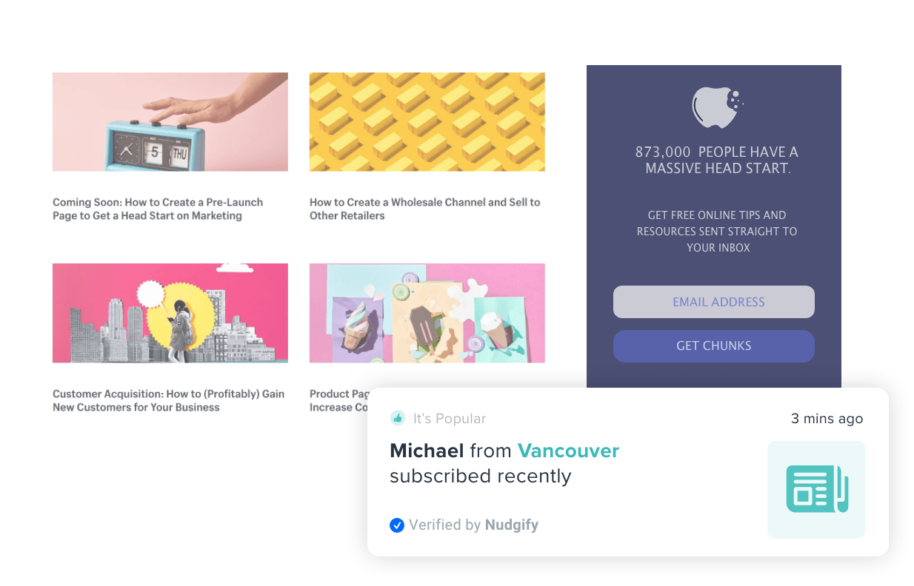
Task: Click the It's Popular label
Action: tap(450, 419)
